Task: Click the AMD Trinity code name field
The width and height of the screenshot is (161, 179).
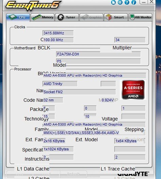Action: [60, 84]
